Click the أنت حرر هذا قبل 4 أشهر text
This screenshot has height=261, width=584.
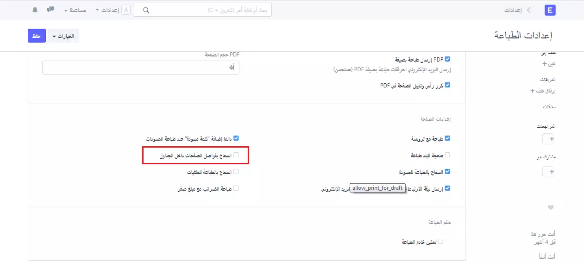click(x=544, y=238)
